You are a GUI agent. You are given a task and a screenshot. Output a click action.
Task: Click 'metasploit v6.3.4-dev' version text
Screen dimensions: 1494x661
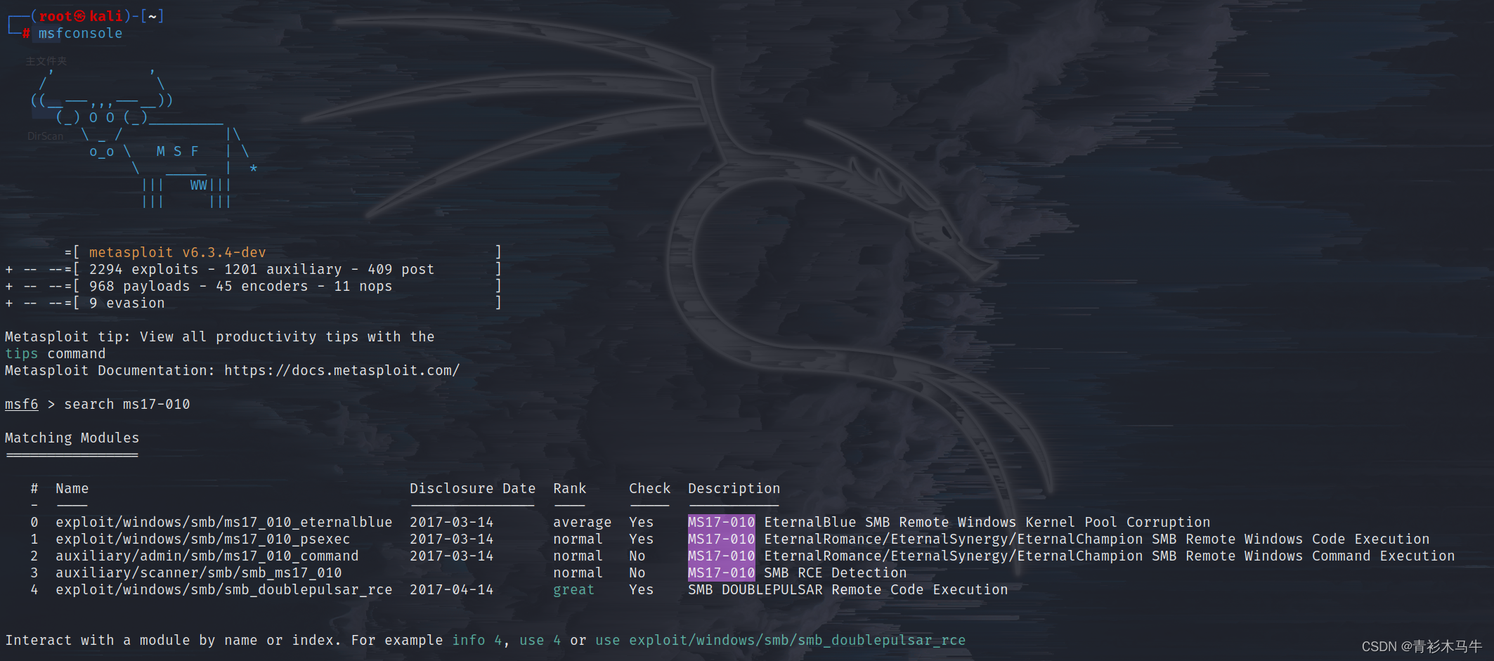177,252
